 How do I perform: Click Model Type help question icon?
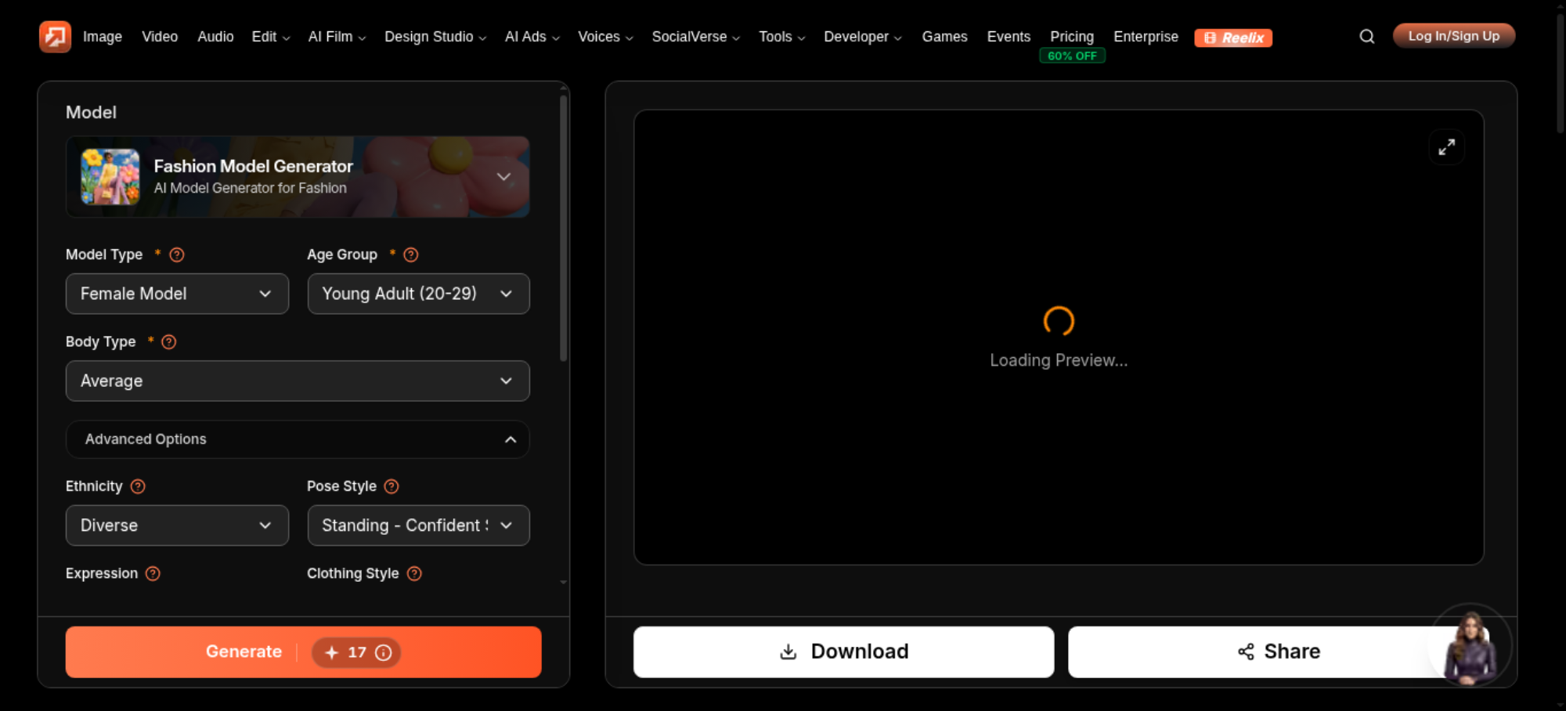177,254
